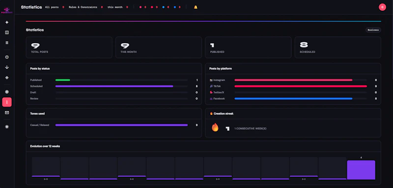The height and width of the screenshot is (188, 393).
Task: Click the Review status label
Action: click(34, 99)
